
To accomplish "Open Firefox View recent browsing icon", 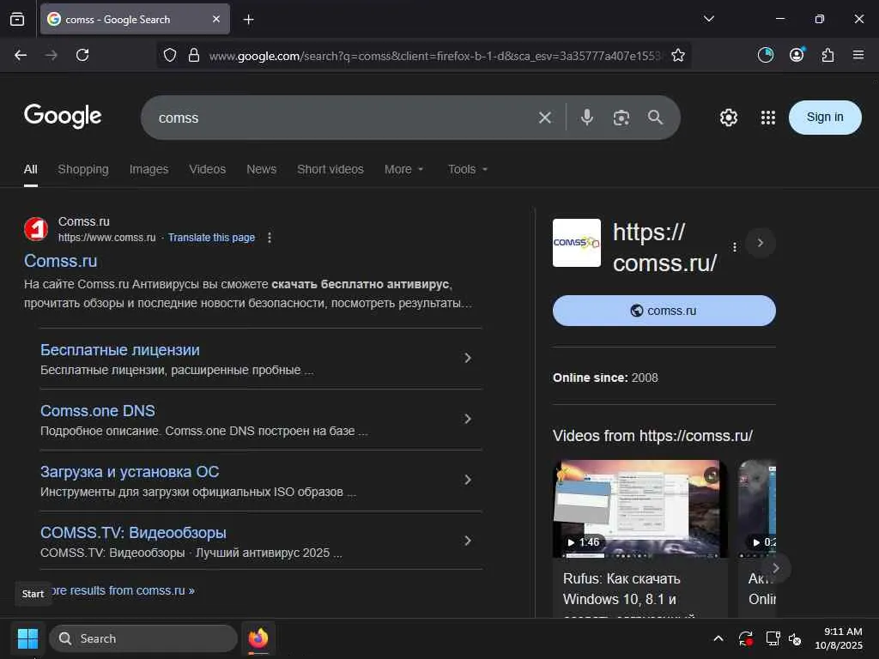I will coord(17,20).
